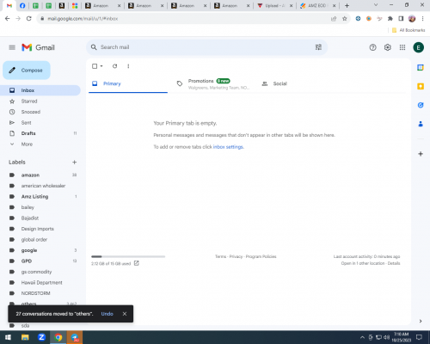
Task: Open the select dropdown arrow
Action: click(x=101, y=66)
